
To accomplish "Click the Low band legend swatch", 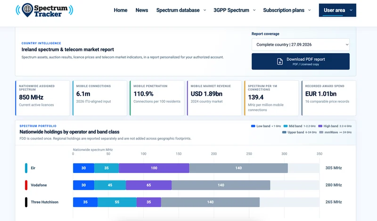I will tap(253, 126).
